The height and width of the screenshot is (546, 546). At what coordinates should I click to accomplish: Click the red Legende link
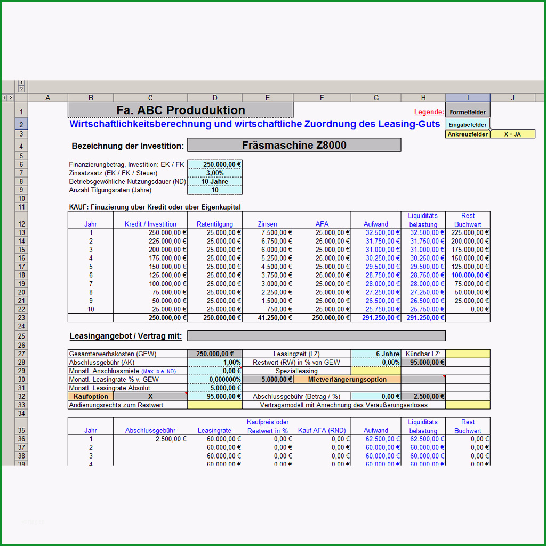429,112
